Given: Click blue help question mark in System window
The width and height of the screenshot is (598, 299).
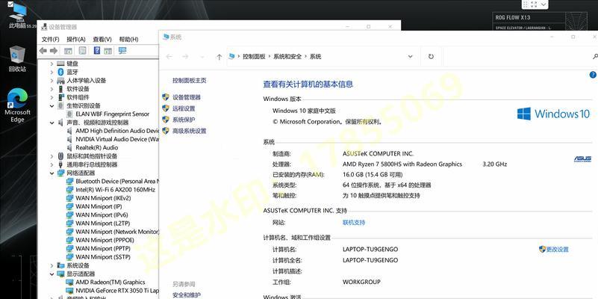Looking at the screenshot, I should click(593, 75).
